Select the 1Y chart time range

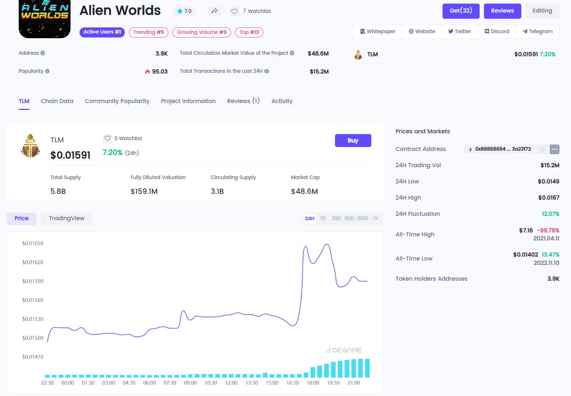coord(375,218)
